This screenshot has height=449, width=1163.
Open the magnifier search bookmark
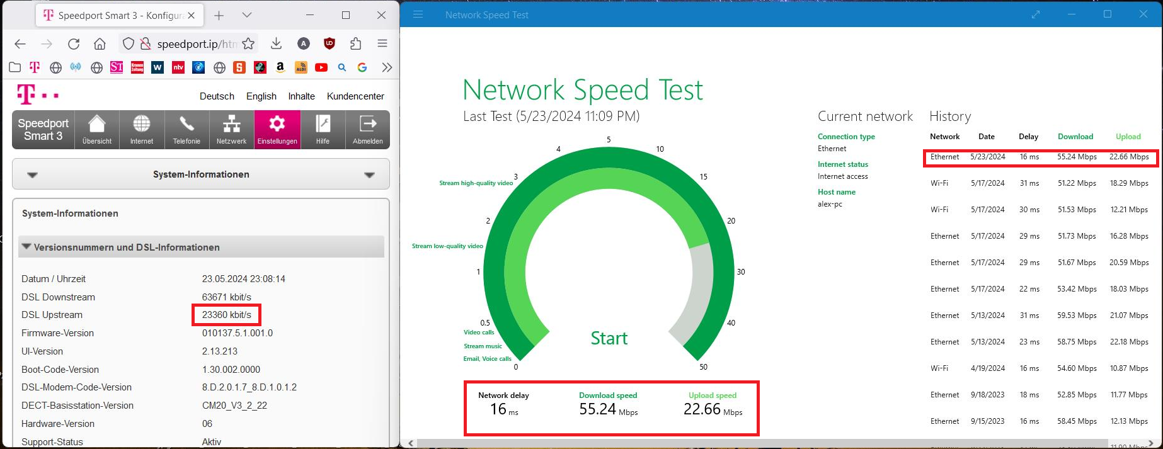342,67
